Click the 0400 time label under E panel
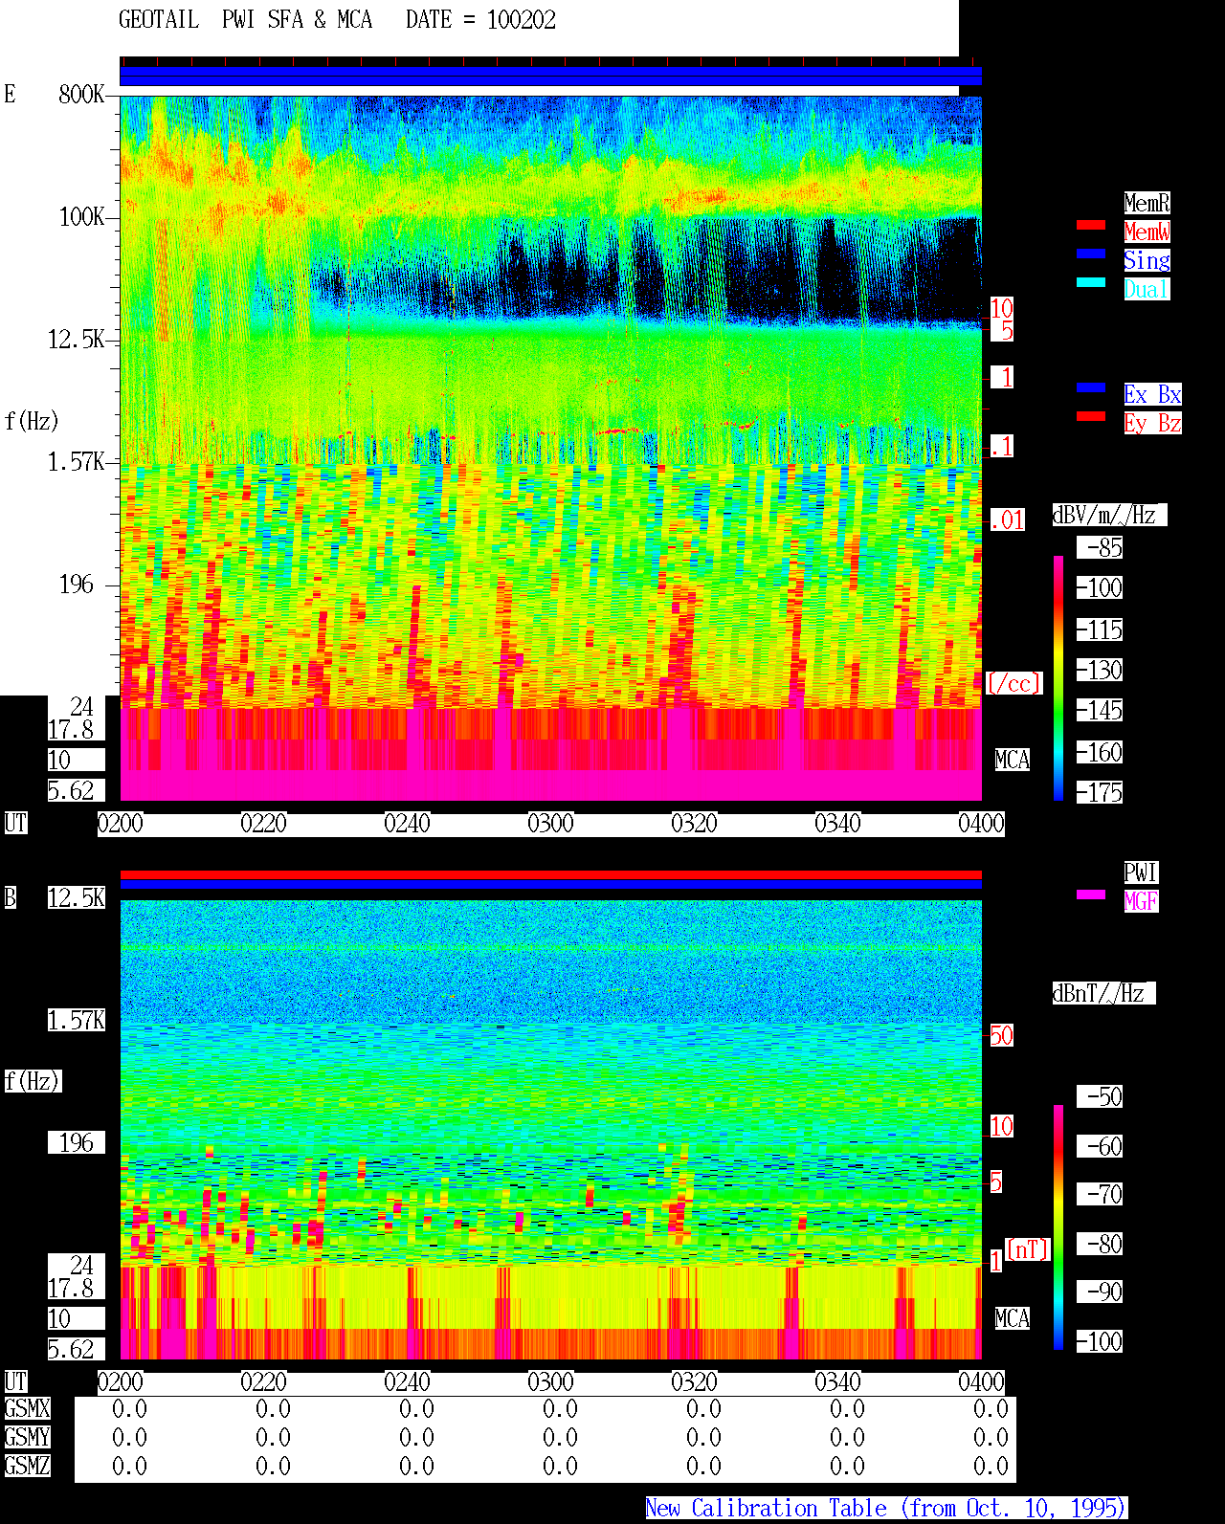The image size is (1225, 1524). 981,823
